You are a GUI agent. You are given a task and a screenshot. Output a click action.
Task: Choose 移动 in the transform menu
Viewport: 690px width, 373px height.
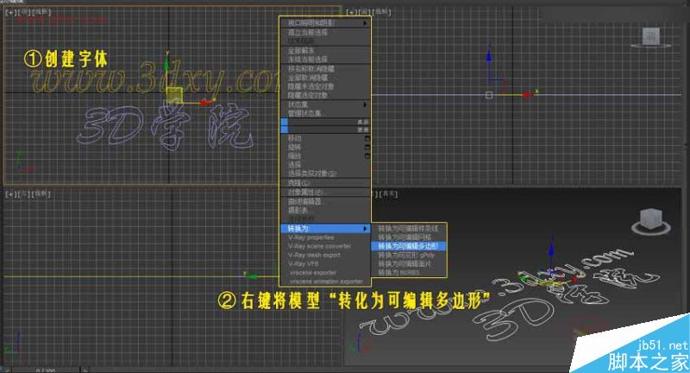(x=294, y=139)
